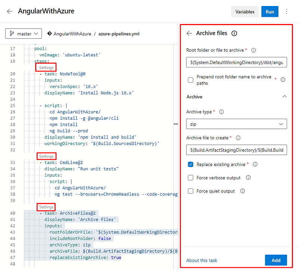Click the displayName 'Install Node.js 16.x' line
Screen dimensions: 299x270
pyautogui.click(x=89, y=93)
